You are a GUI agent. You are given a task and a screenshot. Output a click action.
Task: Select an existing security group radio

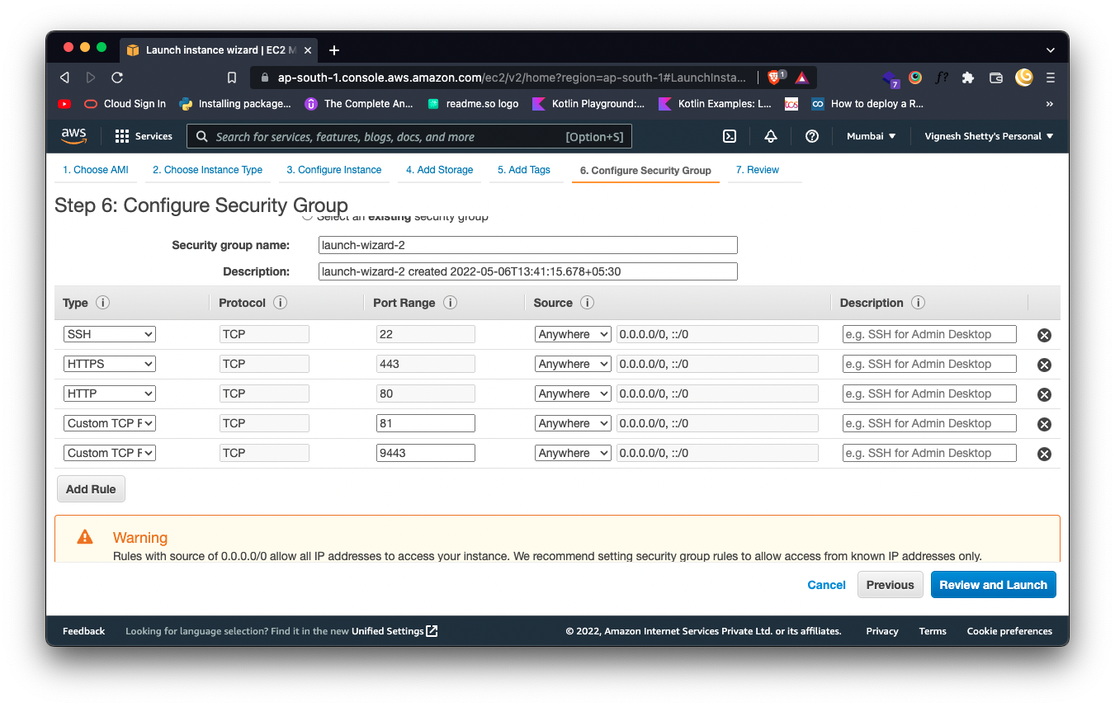pyautogui.click(x=307, y=217)
